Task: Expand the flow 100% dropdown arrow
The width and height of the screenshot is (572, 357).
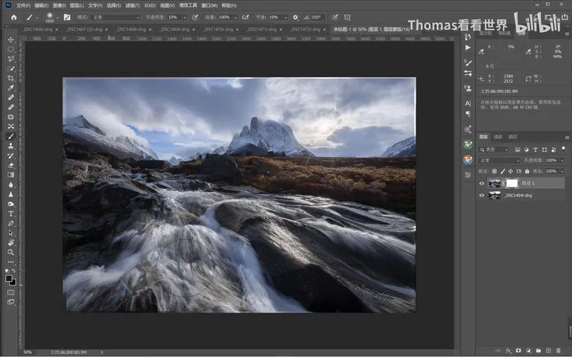Action: [x=235, y=17]
